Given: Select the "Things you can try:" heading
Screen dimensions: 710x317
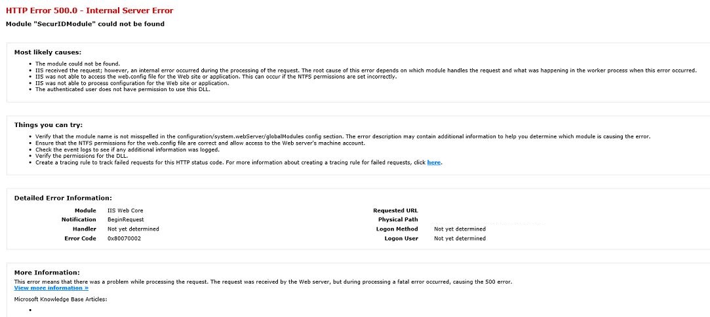Looking at the screenshot, I should pyautogui.click(x=49, y=124).
